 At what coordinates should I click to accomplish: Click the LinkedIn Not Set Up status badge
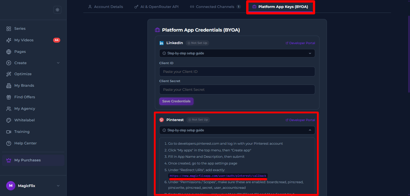pyautogui.click(x=197, y=43)
